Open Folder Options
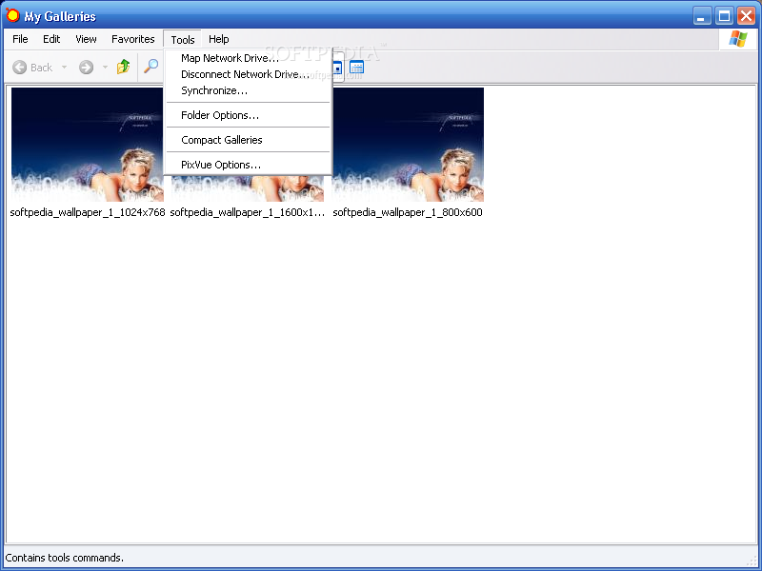This screenshot has height=571, width=762. coord(249,115)
